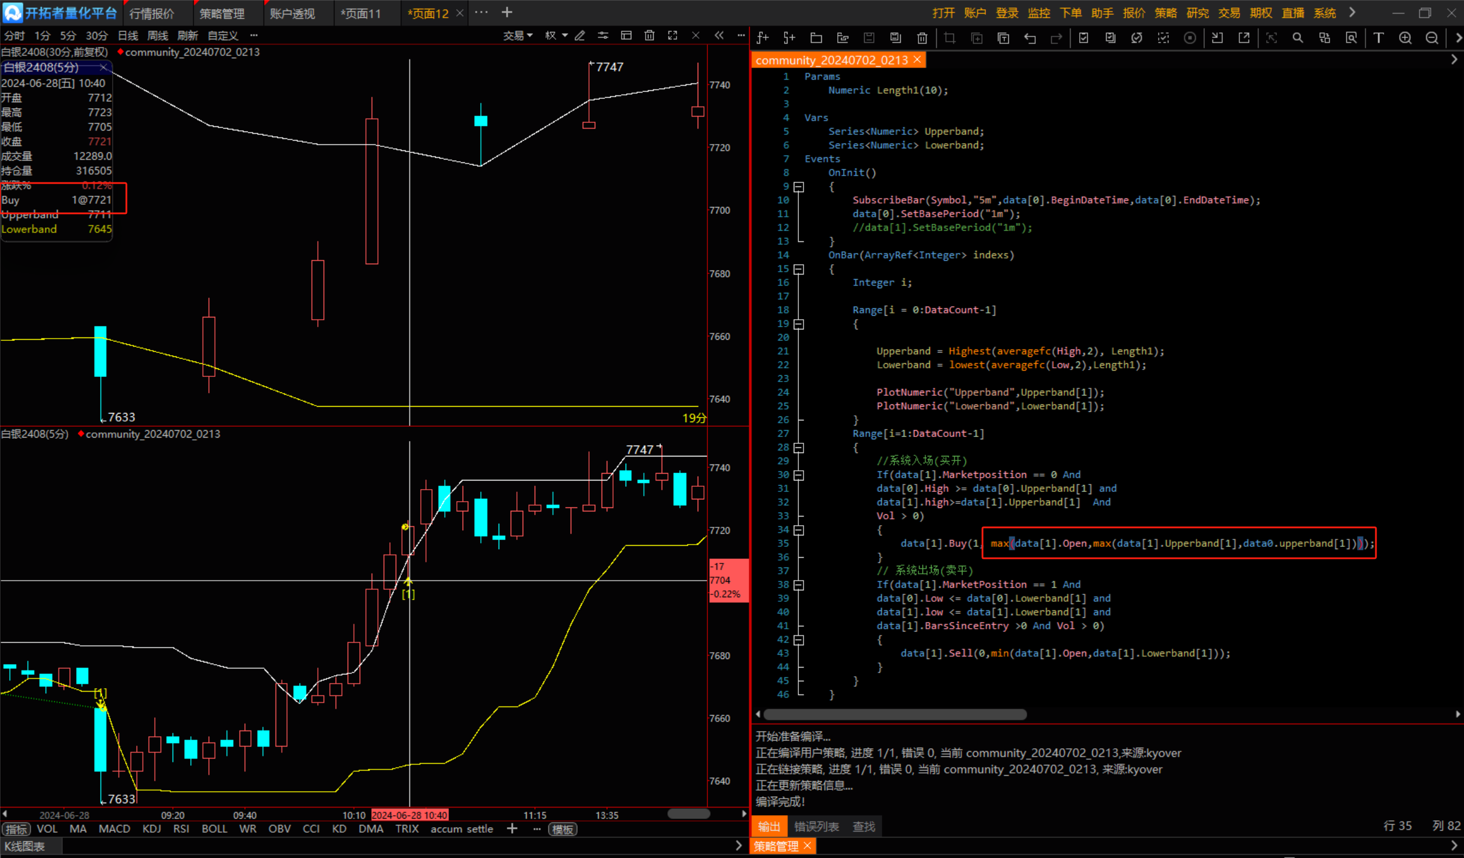The height and width of the screenshot is (858, 1464).
Task: Click the new function (f+) icon
Action: point(763,38)
